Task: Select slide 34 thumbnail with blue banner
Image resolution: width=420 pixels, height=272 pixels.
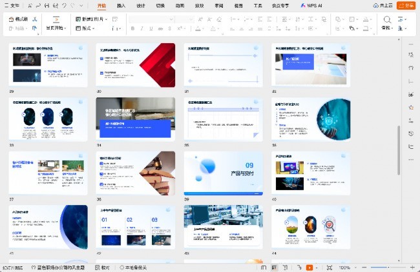Action: pyautogui.click(x=136, y=119)
